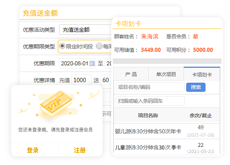Select the 限定时间段 radio button

point(62,46)
